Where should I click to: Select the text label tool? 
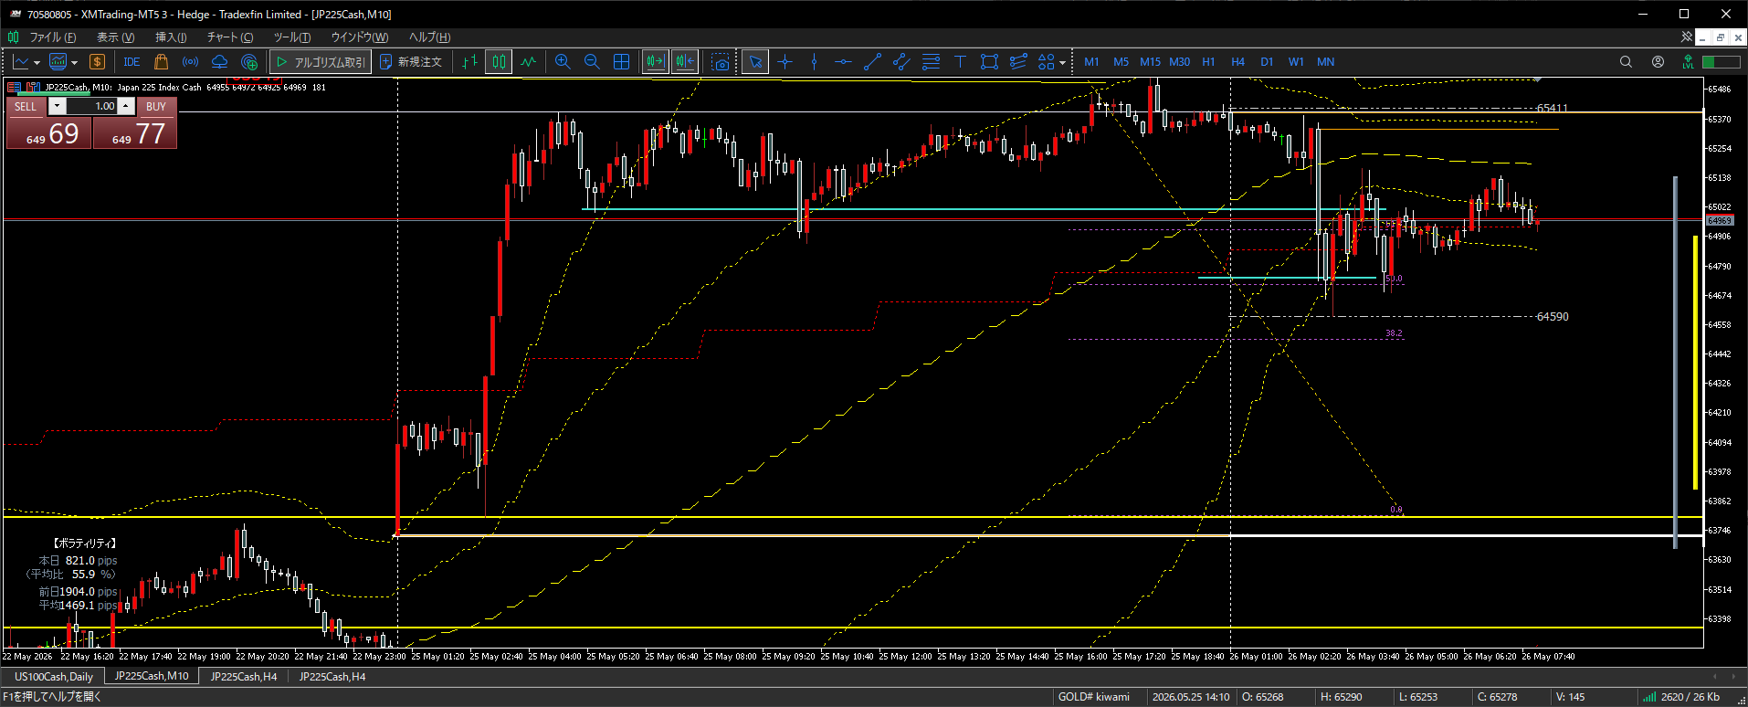pos(960,62)
